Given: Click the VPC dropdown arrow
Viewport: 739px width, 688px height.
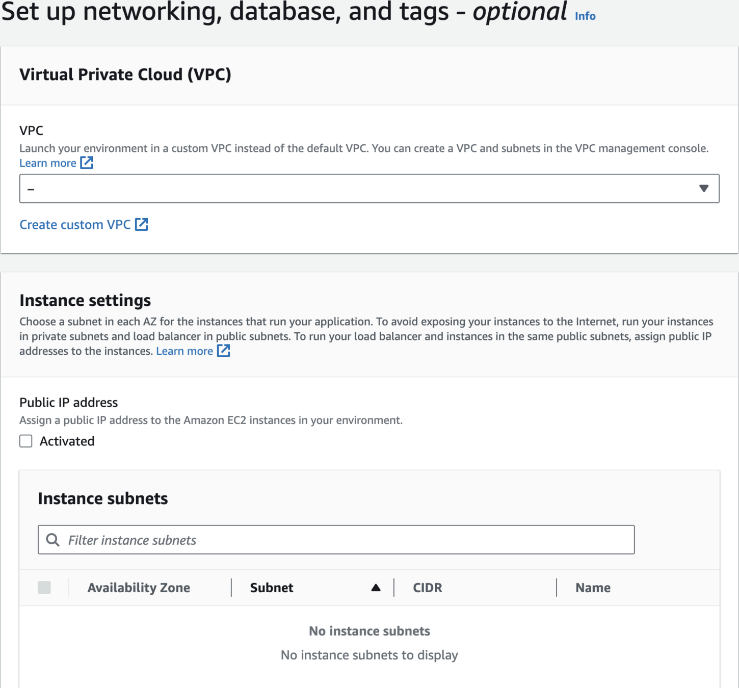Looking at the screenshot, I should point(704,189).
